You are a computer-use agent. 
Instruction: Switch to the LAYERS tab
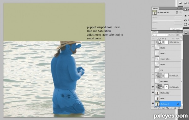tap(155, 32)
